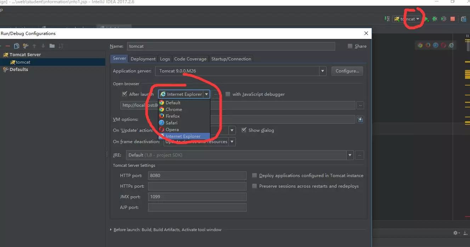Start Debug with the bug icon
This screenshot has width=470, height=247.
(435, 19)
